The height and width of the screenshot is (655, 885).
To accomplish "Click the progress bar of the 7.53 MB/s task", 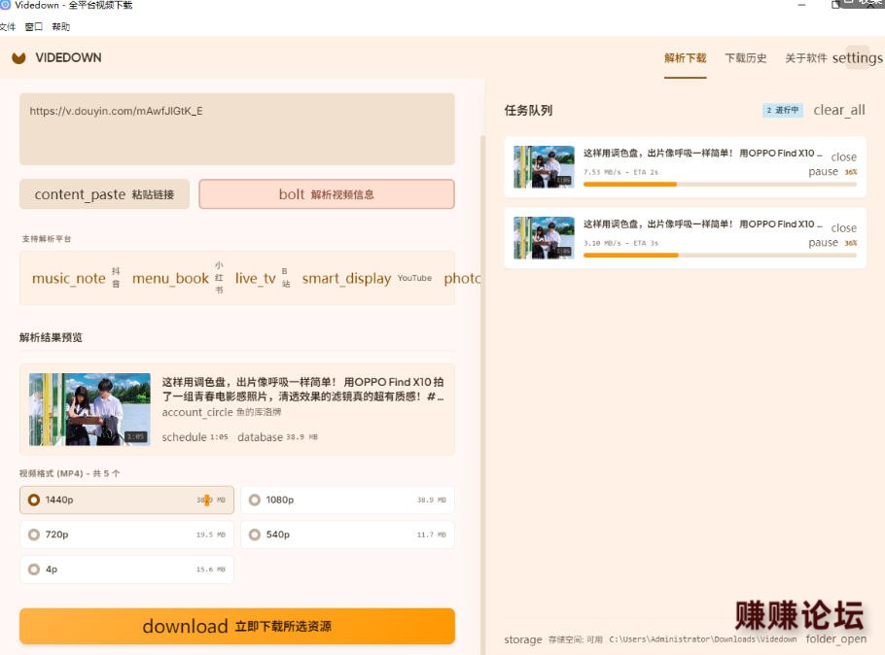I will click(x=721, y=184).
